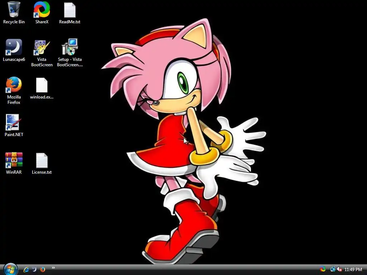Open the 11:49 PM taskbar clock
The width and height of the screenshot is (367, 275).
point(353,270)
